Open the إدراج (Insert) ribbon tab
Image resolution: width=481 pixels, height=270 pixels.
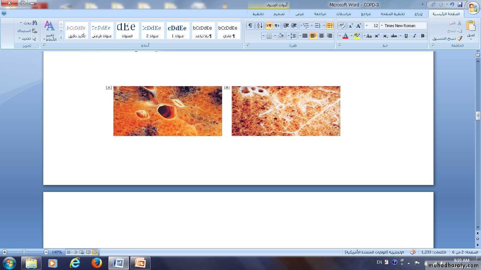418,14
